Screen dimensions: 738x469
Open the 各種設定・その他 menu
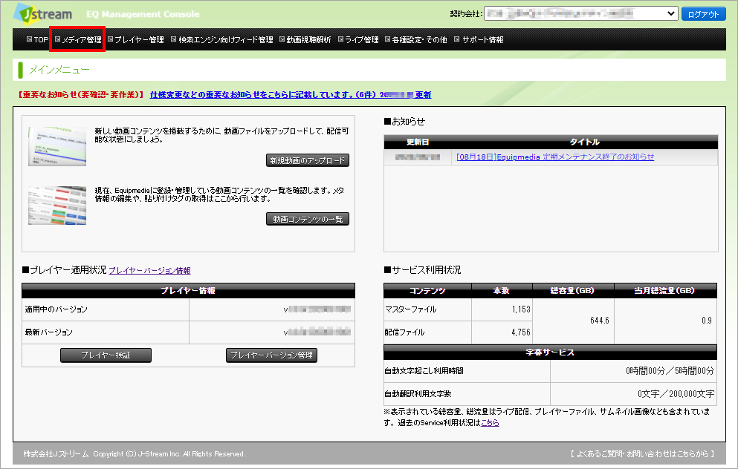[x=416, y=40]
